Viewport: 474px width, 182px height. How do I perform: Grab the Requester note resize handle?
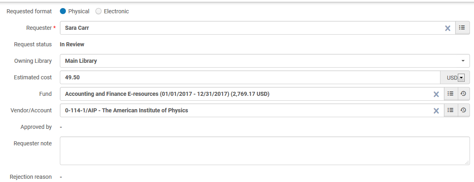[x=468, y=163]
